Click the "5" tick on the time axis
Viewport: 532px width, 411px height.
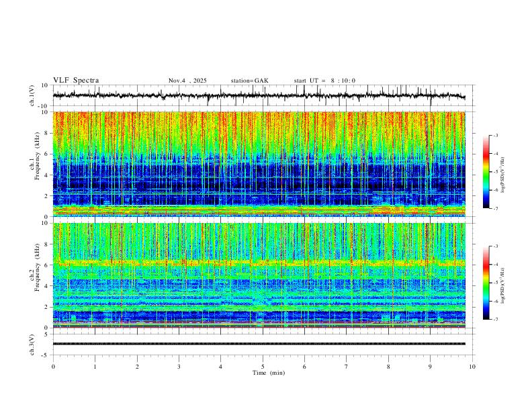click(263, 367)
